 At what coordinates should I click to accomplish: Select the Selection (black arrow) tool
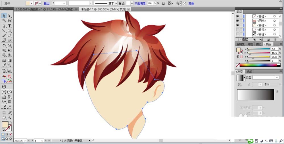coord(4,16)
